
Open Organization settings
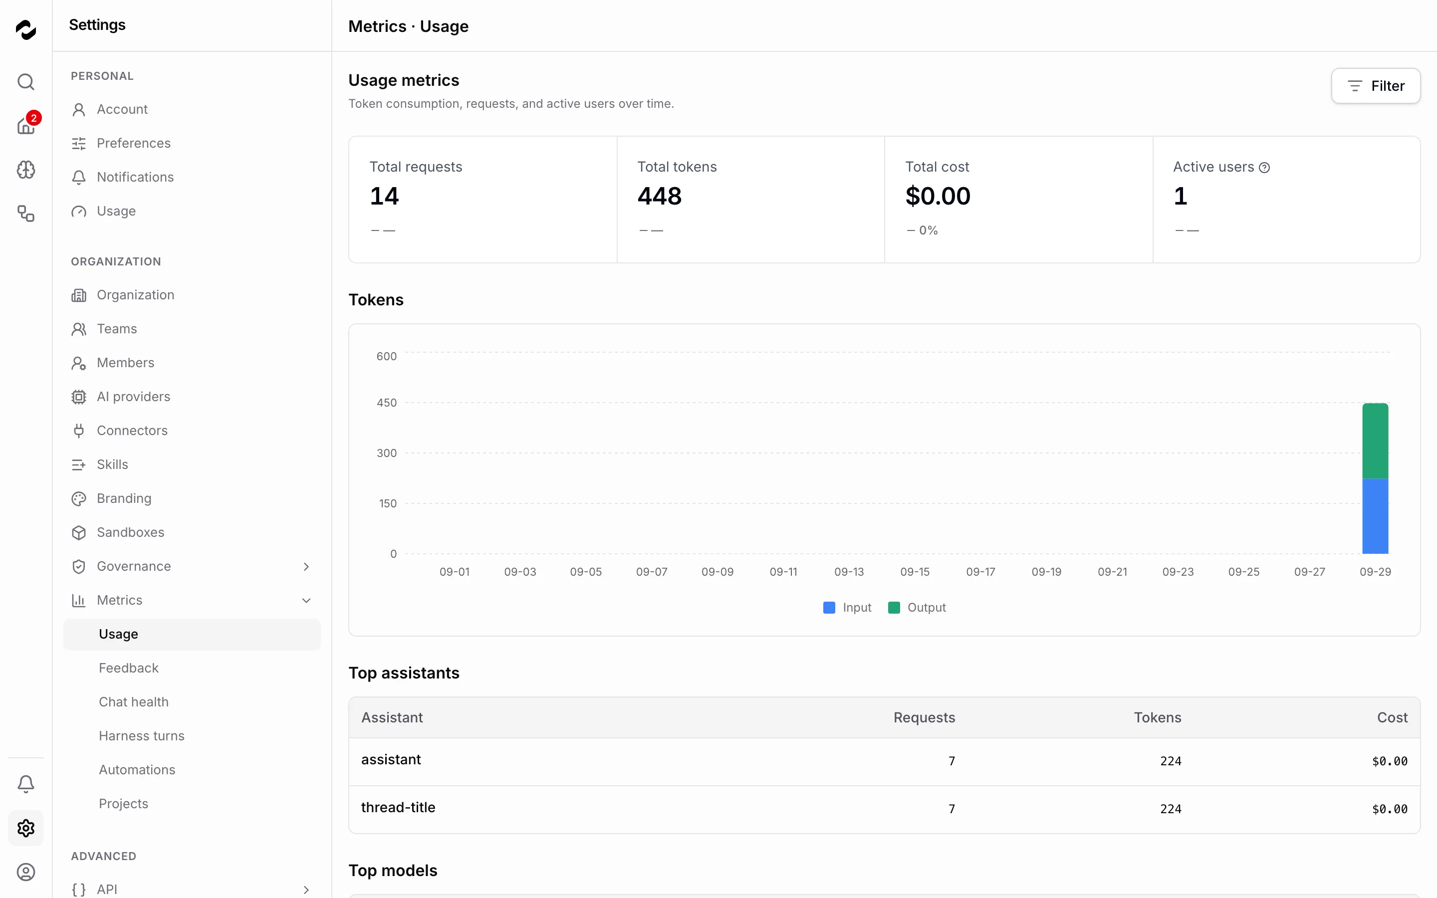click(x=192, y=294)
